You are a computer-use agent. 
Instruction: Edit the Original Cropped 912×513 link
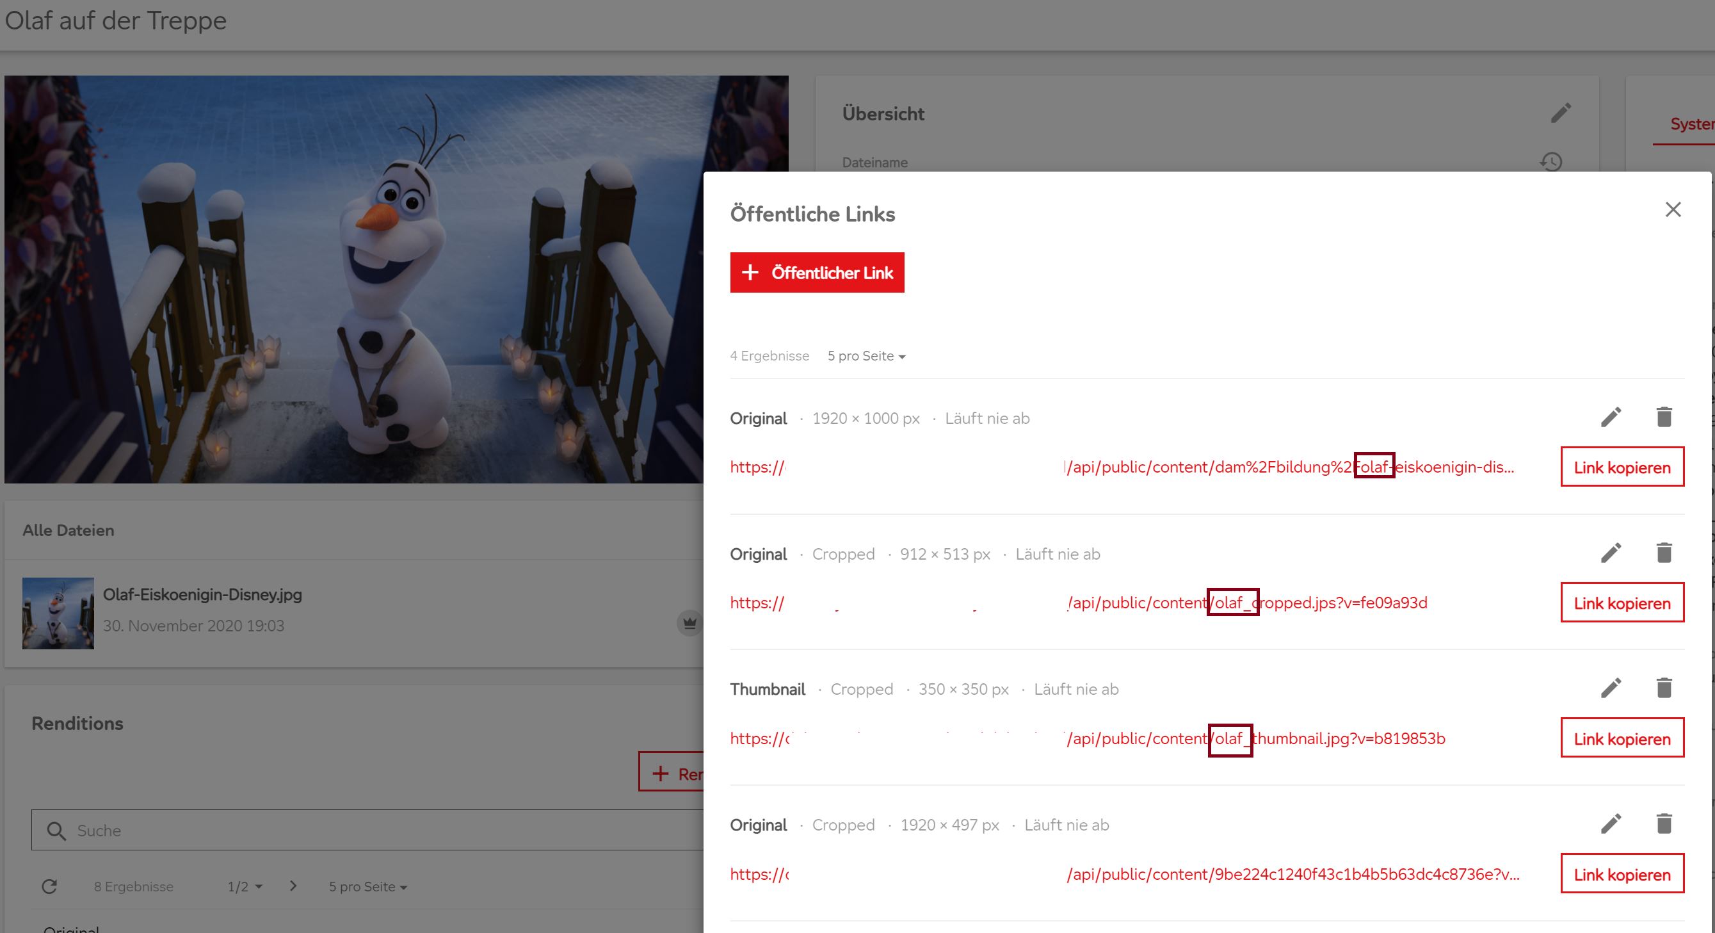point(1611,553)
